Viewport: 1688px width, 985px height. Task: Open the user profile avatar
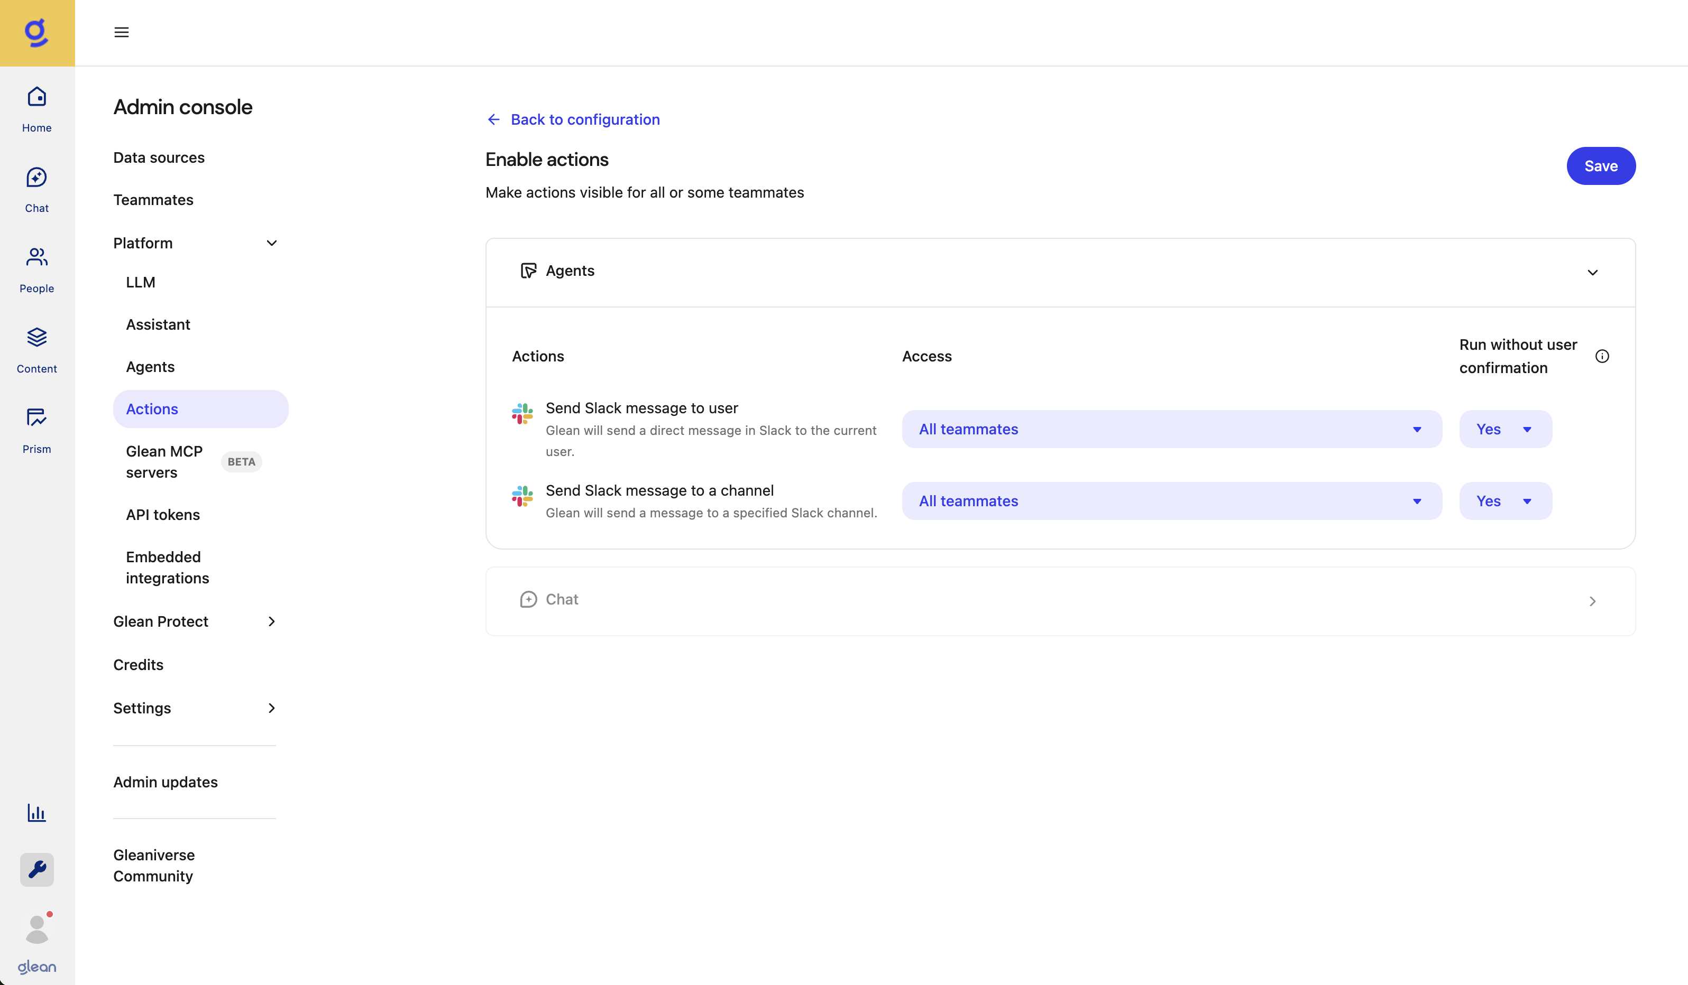tap(37, 929)
